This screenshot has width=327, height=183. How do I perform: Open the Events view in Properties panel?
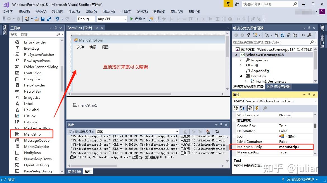tap(257, 108)
